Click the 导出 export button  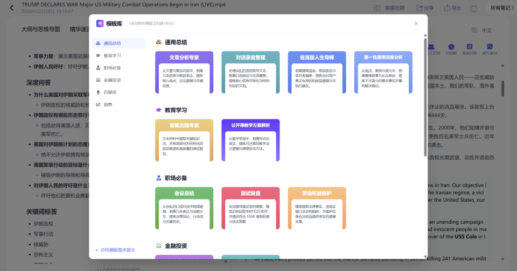453,8
